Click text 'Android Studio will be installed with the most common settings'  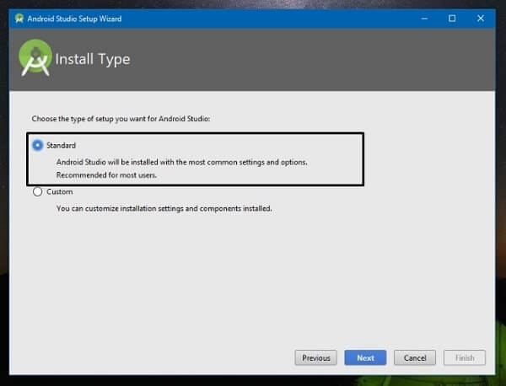161,162
